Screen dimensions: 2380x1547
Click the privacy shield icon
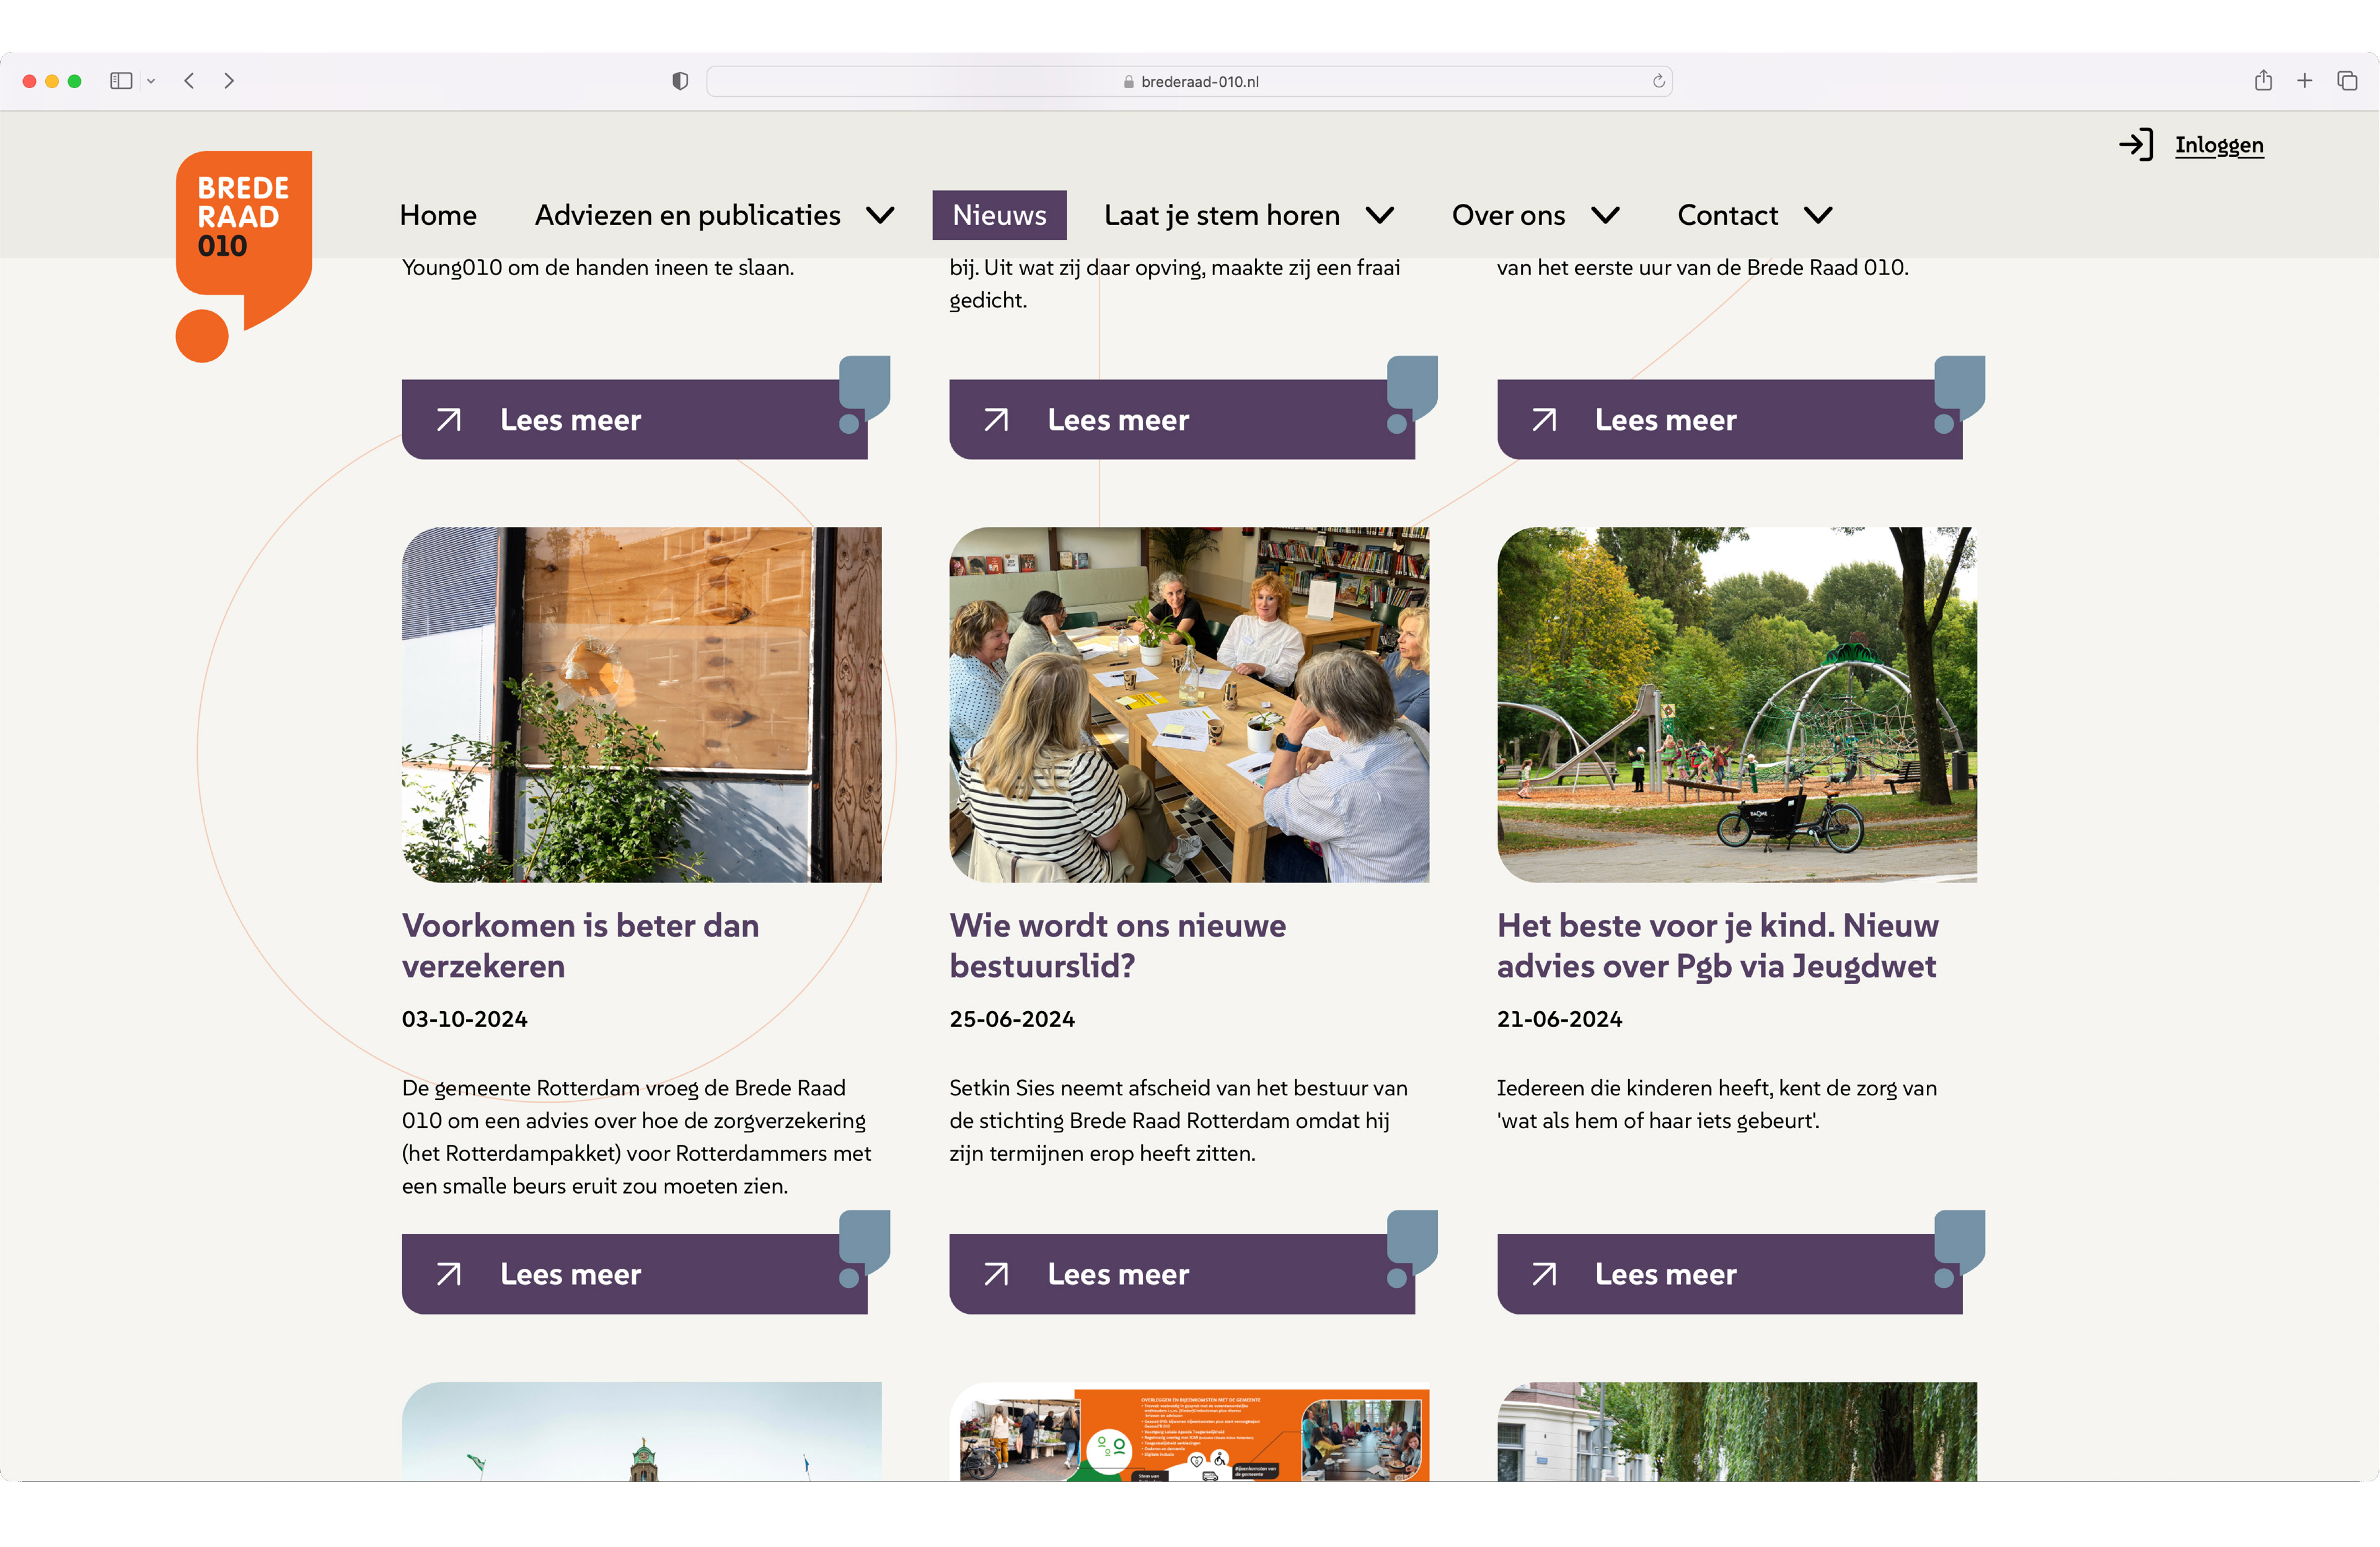pyautogui.click(x=680, y=81)
